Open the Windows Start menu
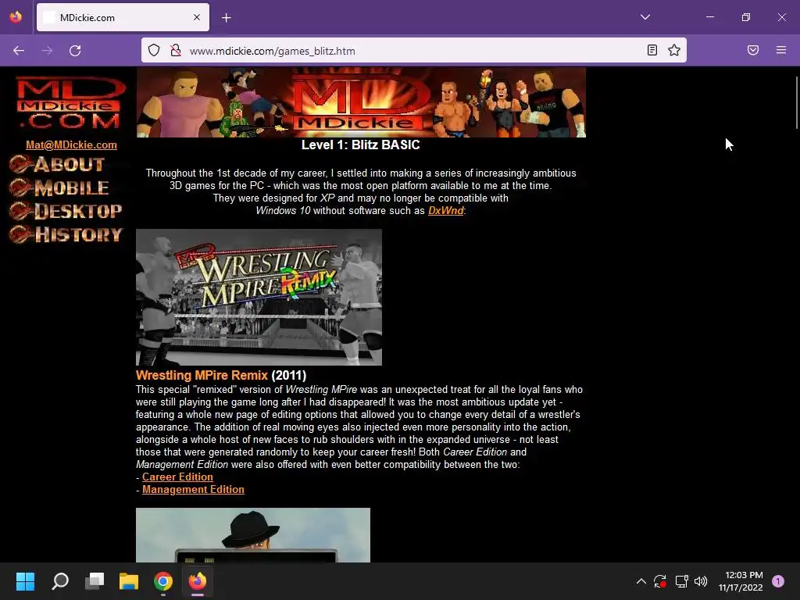The height and width of the screenshot is (600, 800). point(25,581)
